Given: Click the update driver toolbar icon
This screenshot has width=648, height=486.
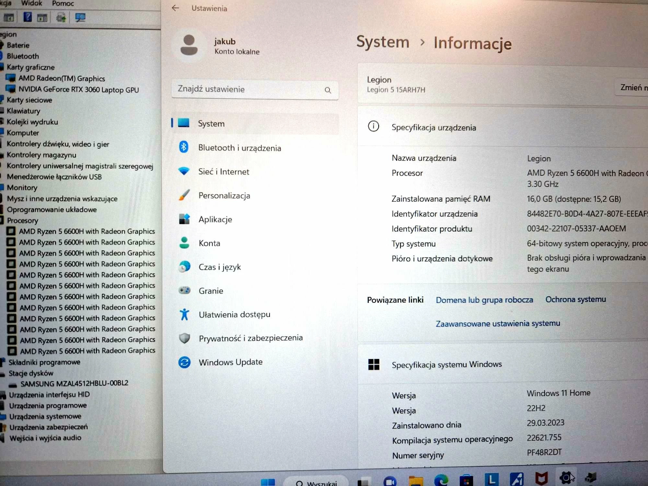Looking at the screenshot, I should (x=61, y=17).
